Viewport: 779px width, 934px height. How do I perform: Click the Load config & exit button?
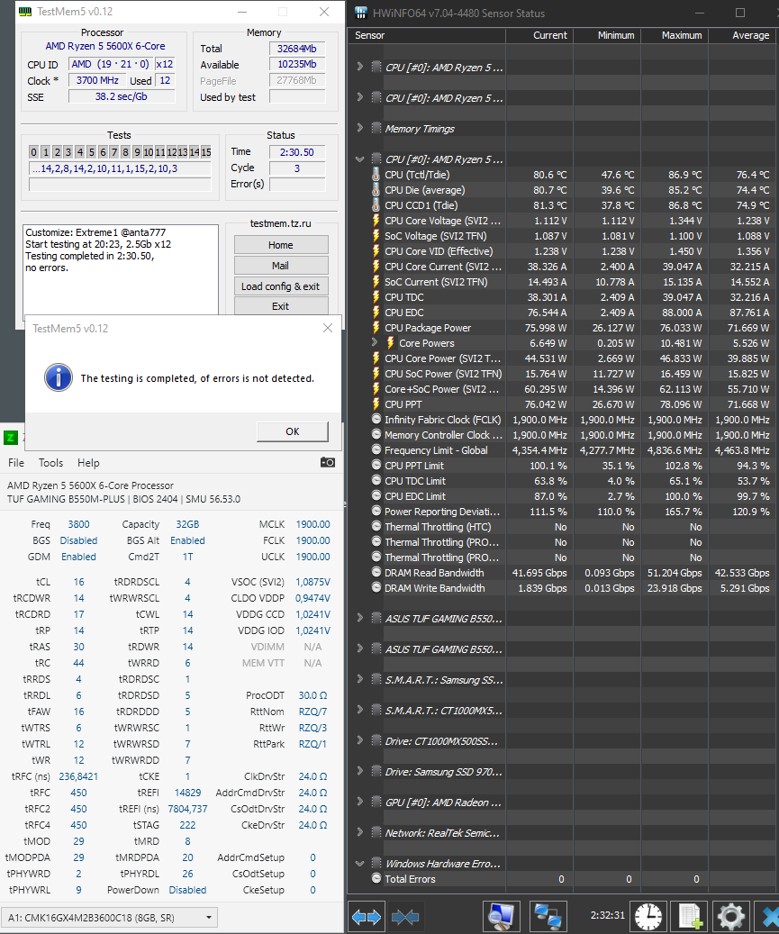pyautogui.click(x=280, y=286)
